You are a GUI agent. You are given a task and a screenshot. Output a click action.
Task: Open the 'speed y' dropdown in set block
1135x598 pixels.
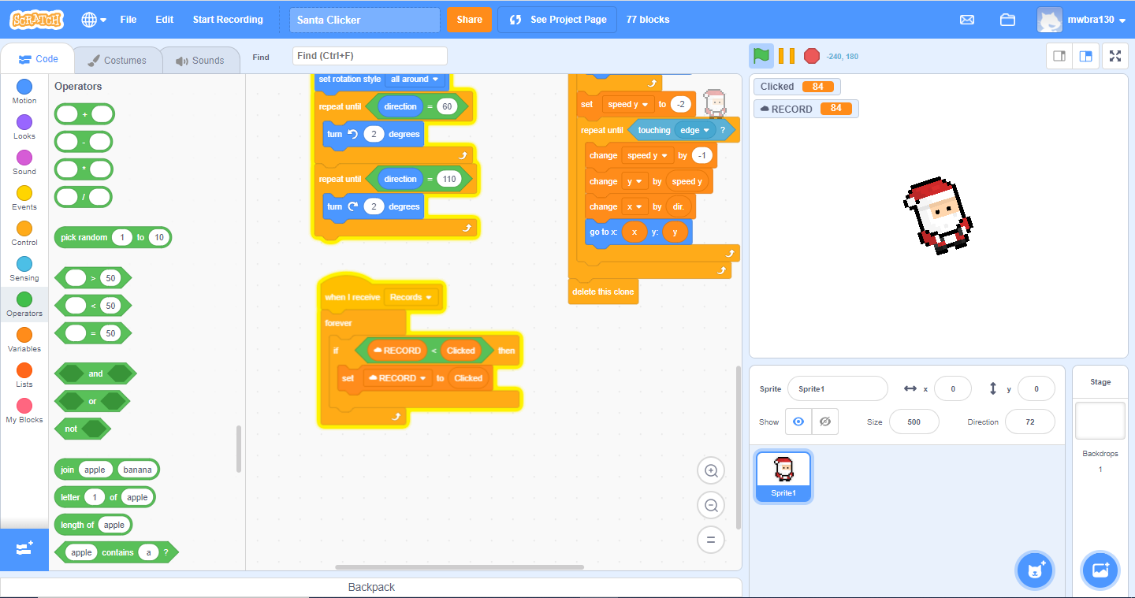(628, 104)
